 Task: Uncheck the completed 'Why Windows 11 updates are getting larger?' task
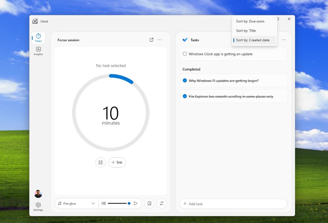coord(184,80)
